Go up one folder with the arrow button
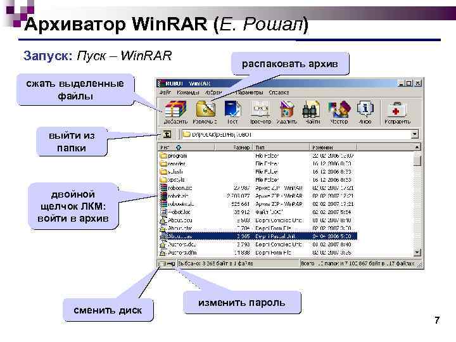 tap(167, 134)
